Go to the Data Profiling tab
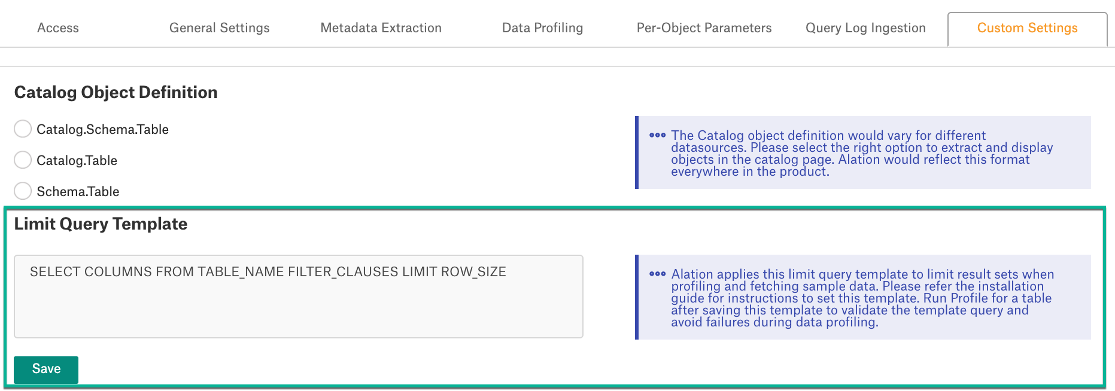Image resolution: width=1115 pixels, height=391 pixels. point(543,28)
